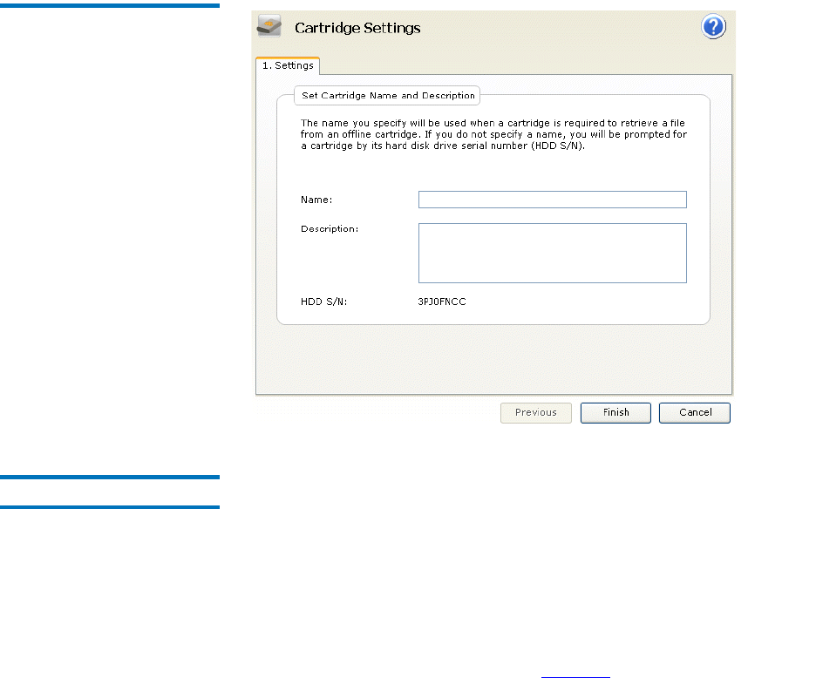Screen dimensions: 816x678
Task: Click the blank space left of Previous button
Action: [375, 412]
